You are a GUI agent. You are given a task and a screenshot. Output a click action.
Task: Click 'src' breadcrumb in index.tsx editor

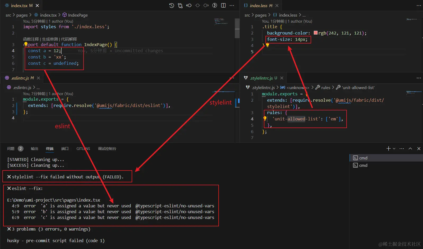click(8, 15)
